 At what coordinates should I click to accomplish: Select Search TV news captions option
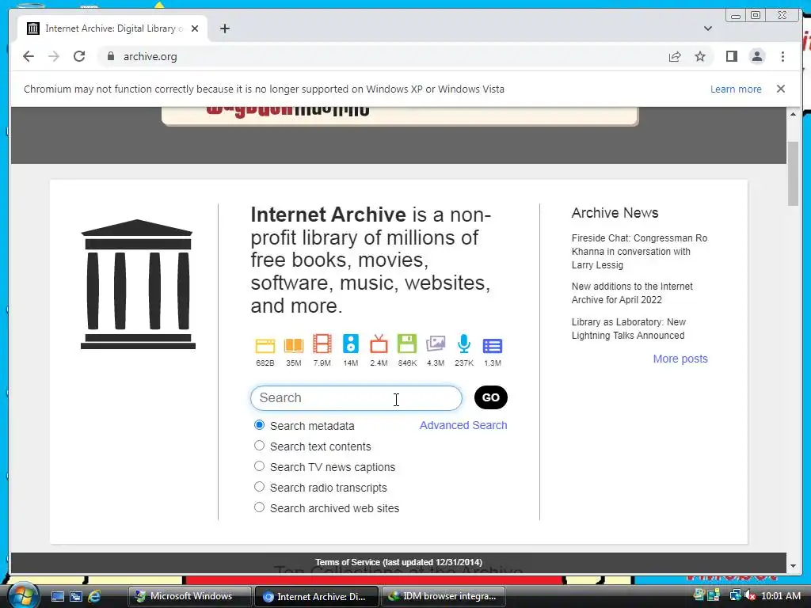pos(259,465)
